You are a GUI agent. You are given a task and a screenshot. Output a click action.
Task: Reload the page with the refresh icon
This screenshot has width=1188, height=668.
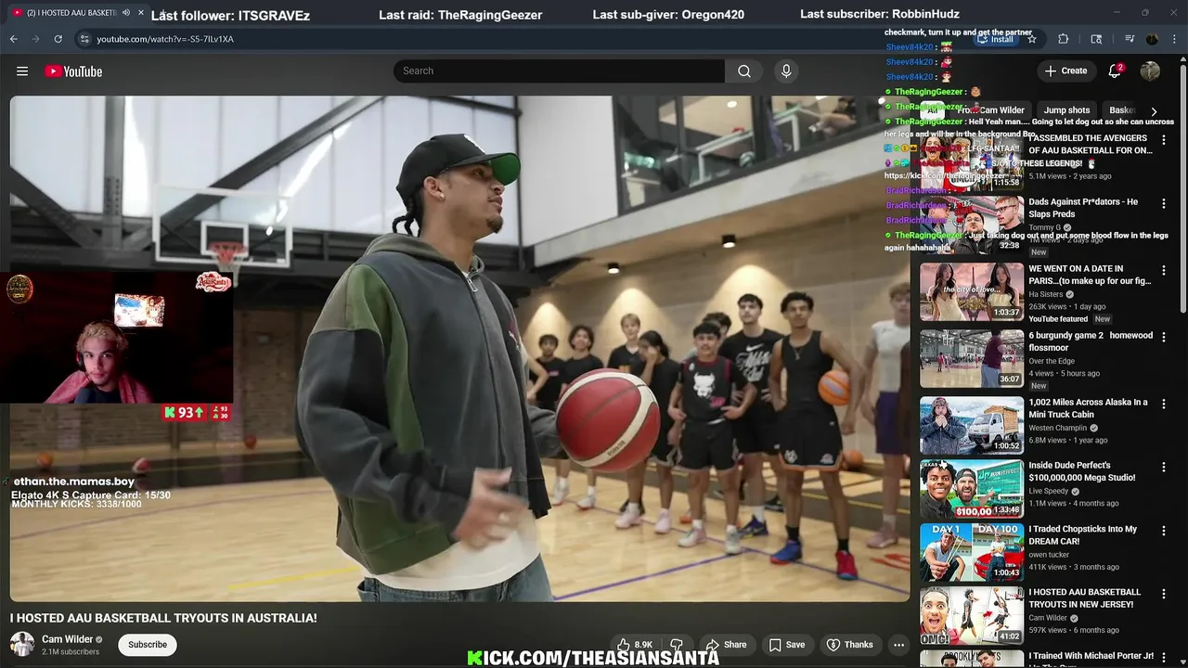pos(58,39)
